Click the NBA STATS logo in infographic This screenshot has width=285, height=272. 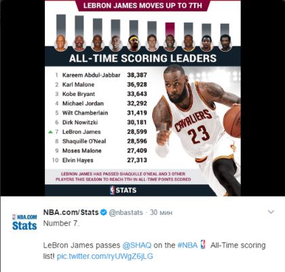tap(123, 190)
